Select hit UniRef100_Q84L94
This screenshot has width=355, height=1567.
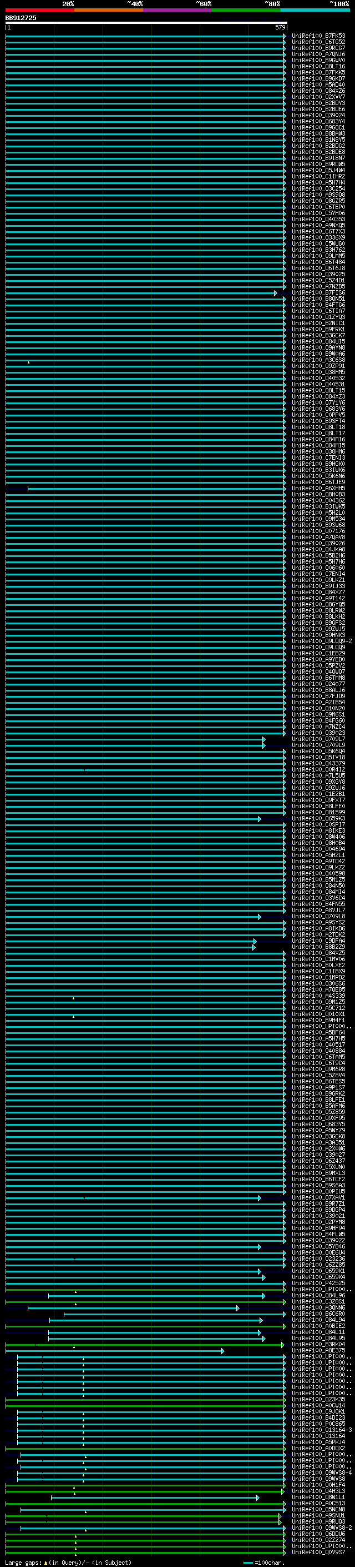point(318,1320)
